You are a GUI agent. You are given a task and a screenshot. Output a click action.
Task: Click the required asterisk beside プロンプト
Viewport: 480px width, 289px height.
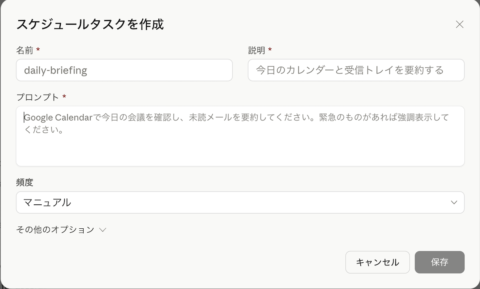pos(64,97)
